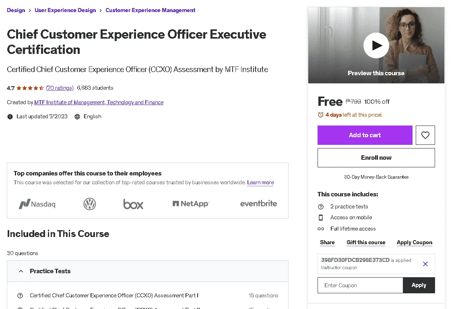Play the course preview video
Viewport: 458px width, 309px height.
(x=376, y=45)
